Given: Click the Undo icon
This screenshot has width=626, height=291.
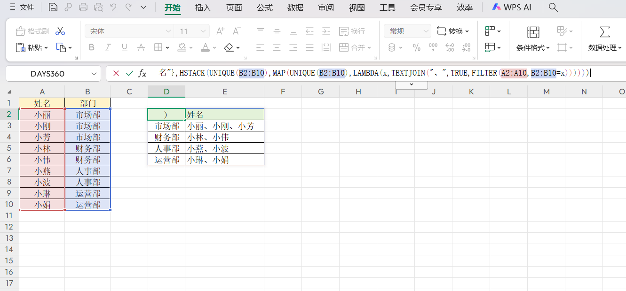Looking at the screenshot, I should (x=113, y=7).
